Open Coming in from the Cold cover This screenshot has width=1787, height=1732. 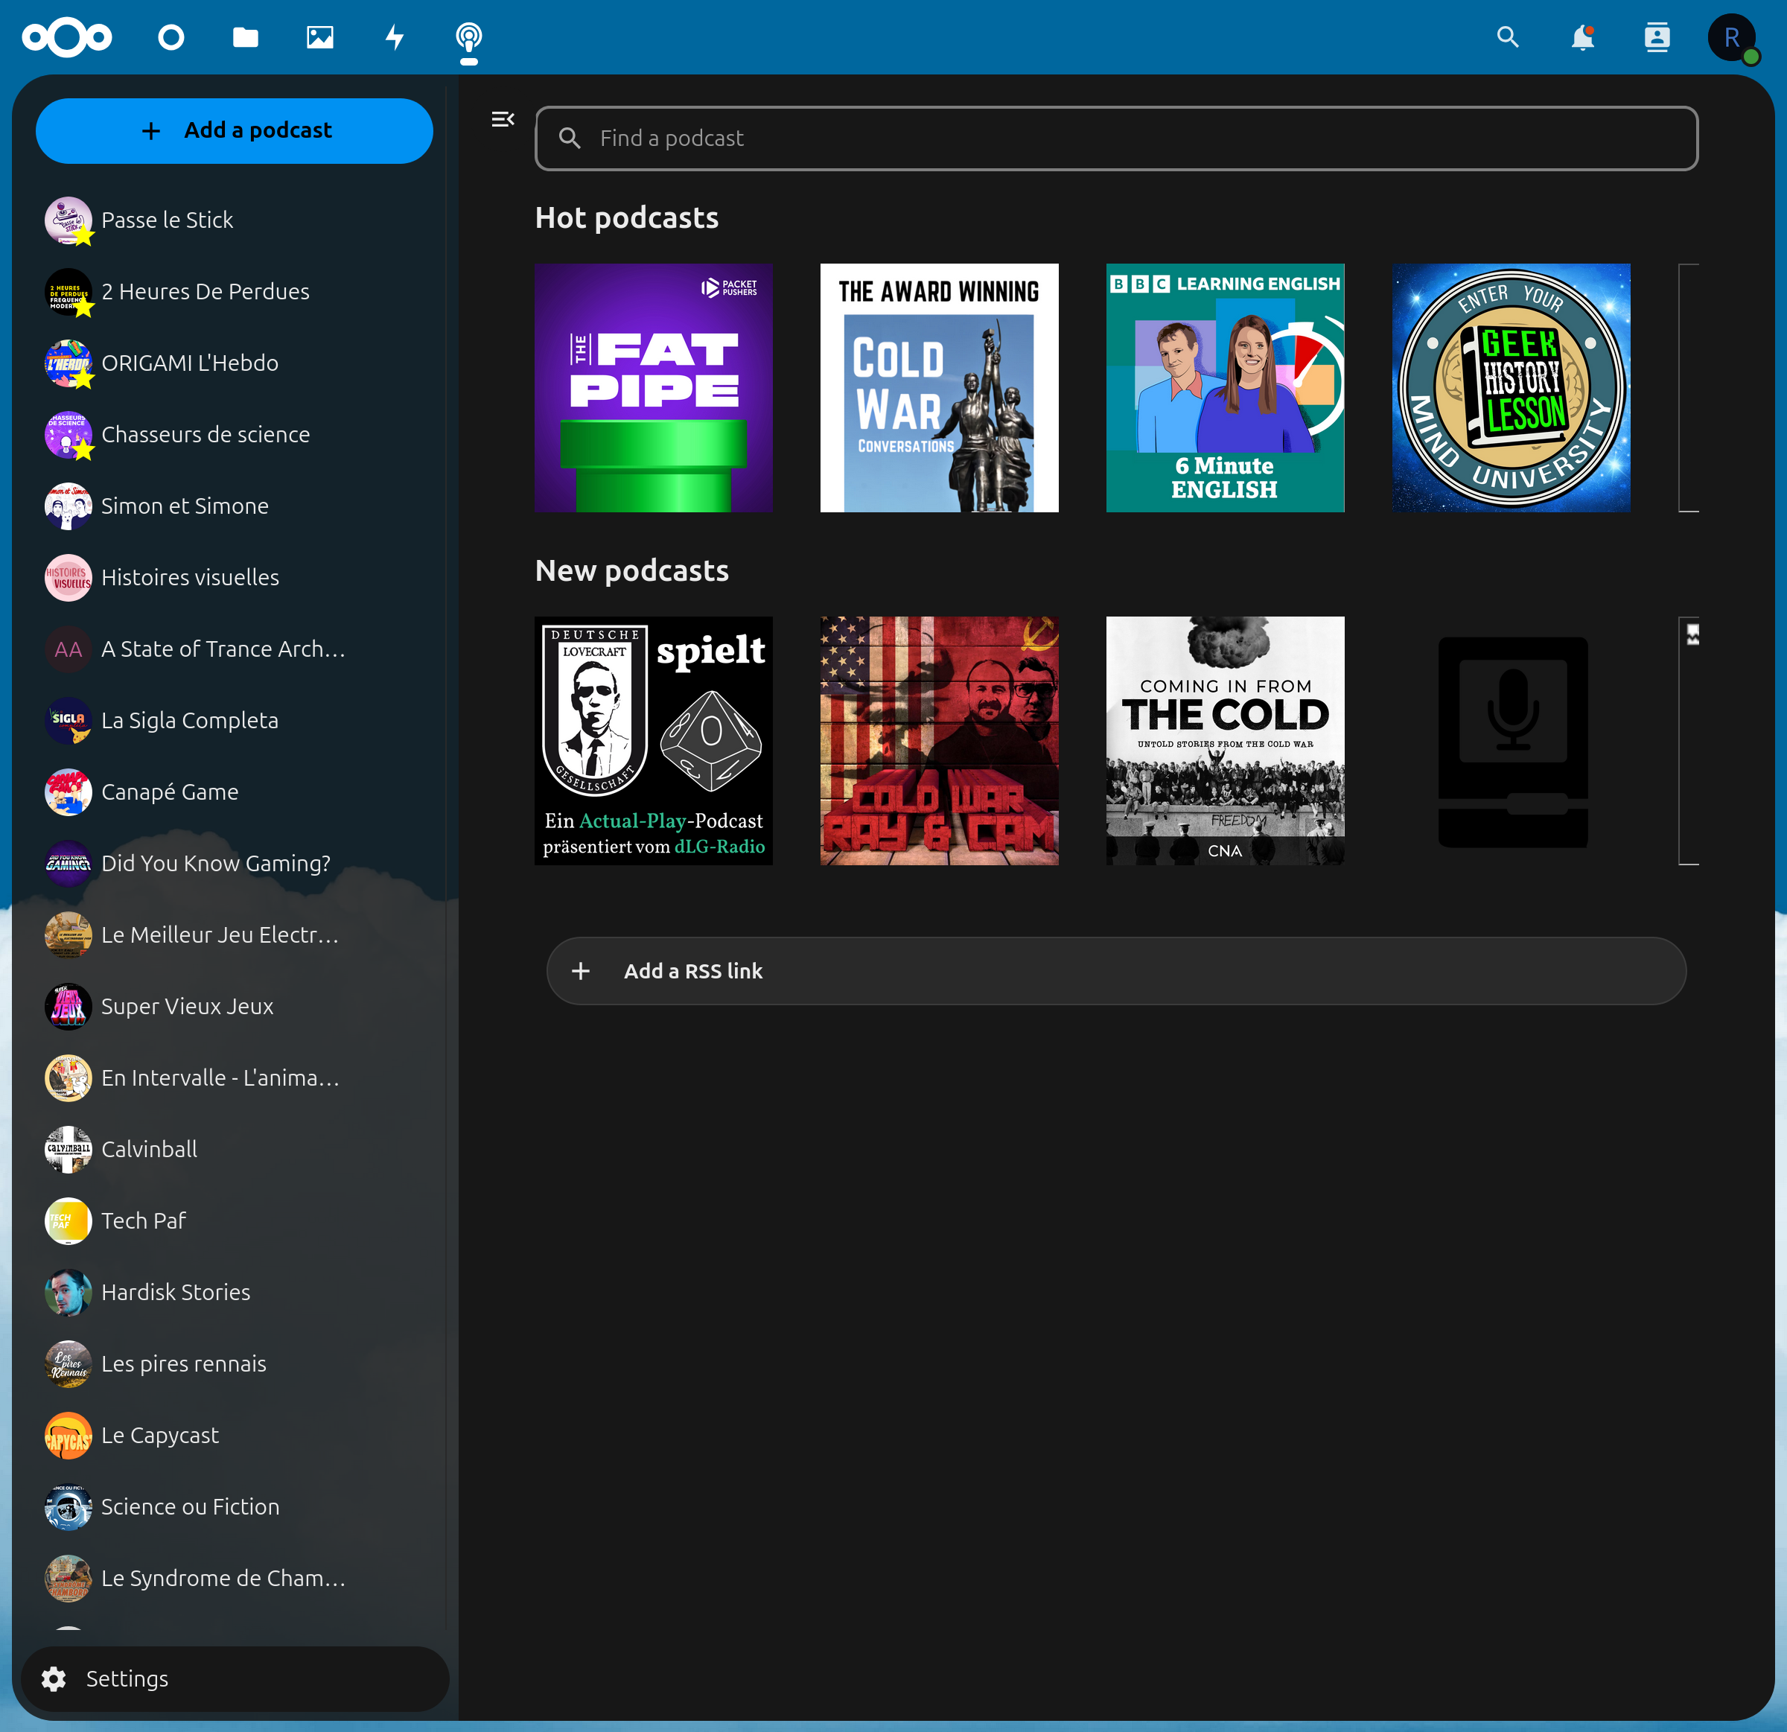[x=1226, y=740]
